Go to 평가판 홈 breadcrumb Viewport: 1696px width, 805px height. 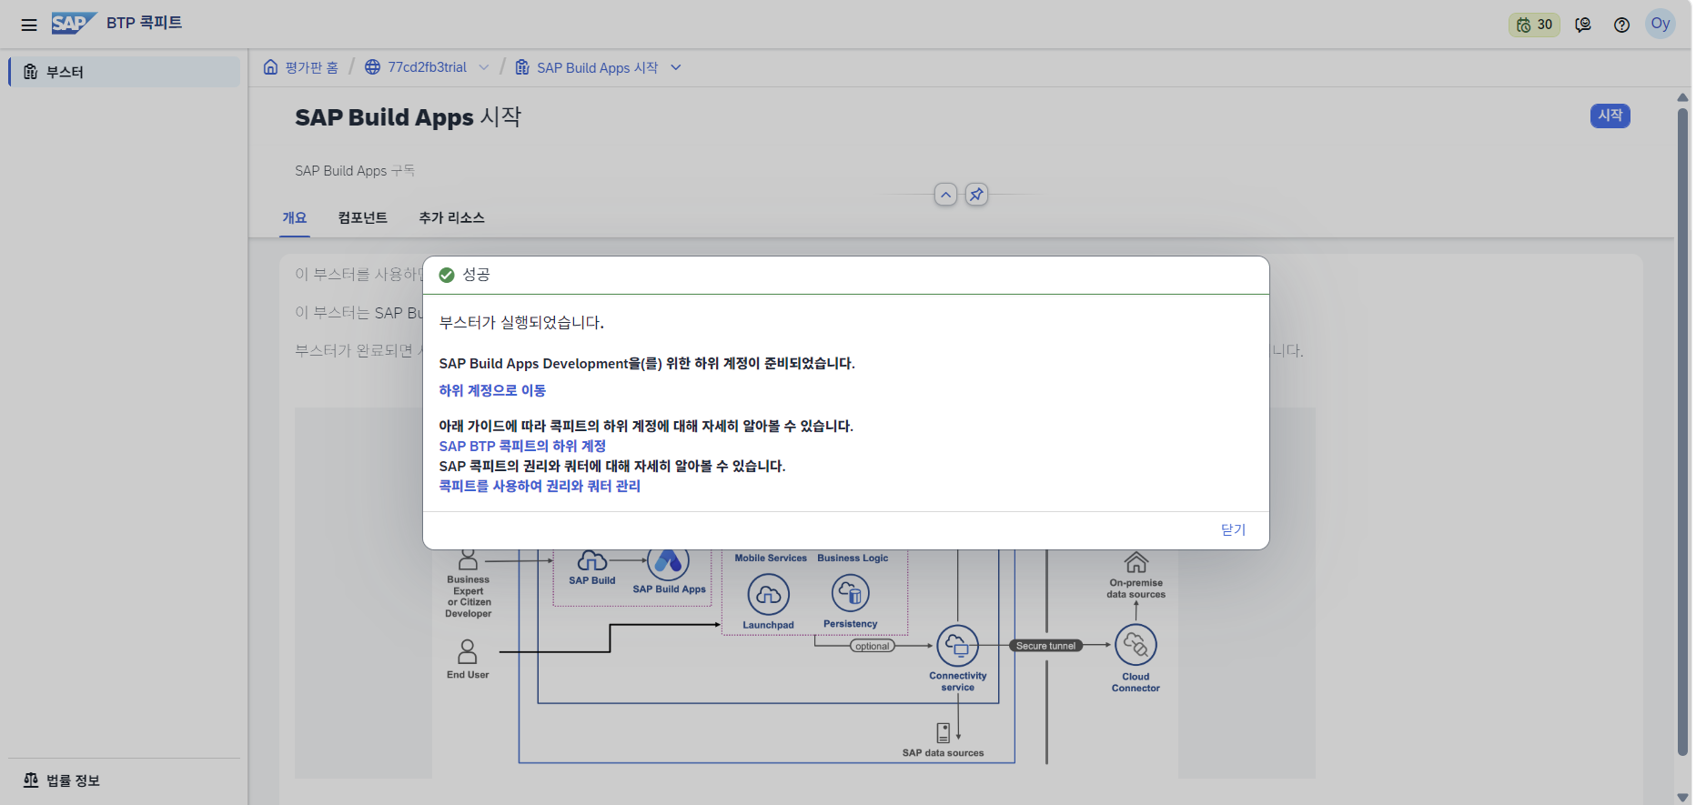(x=311, y=67)
